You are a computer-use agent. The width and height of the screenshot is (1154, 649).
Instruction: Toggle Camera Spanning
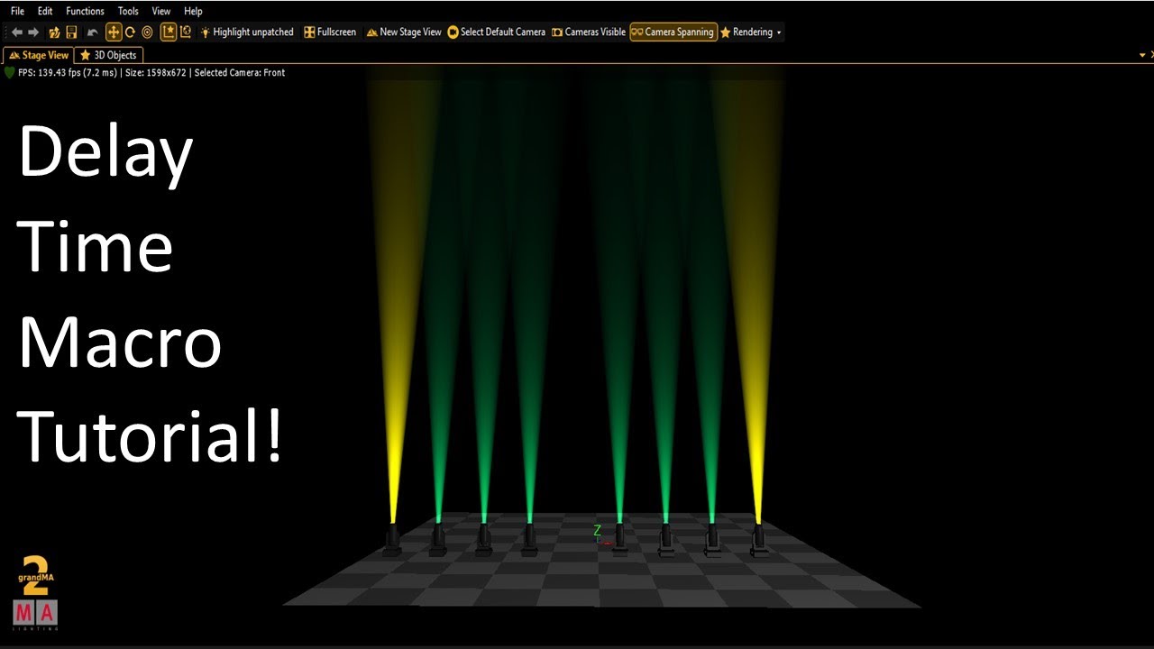point(673,32)
